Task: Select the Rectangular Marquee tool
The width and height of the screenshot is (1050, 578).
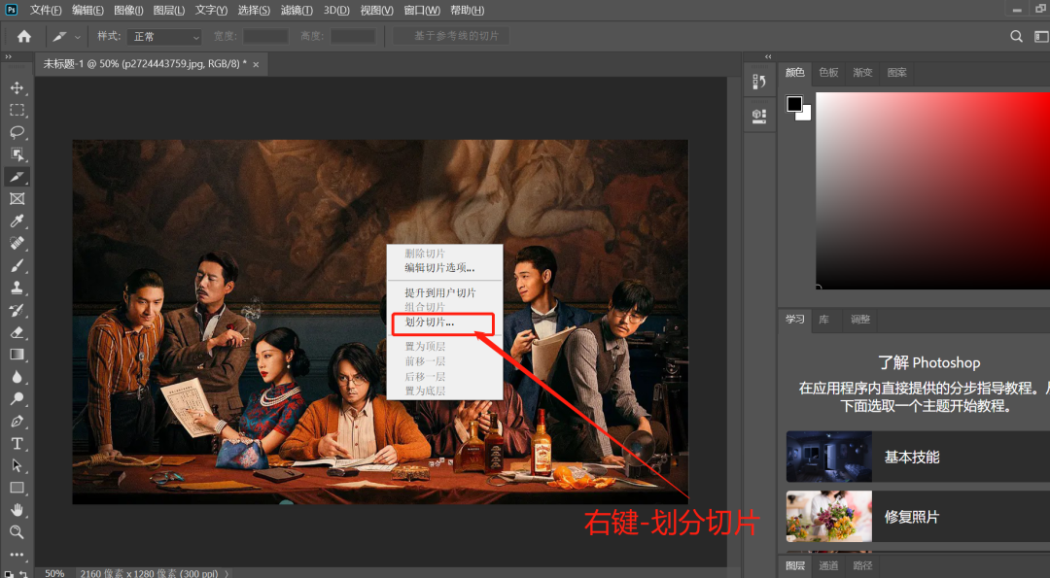Action: tap(17, 111)
